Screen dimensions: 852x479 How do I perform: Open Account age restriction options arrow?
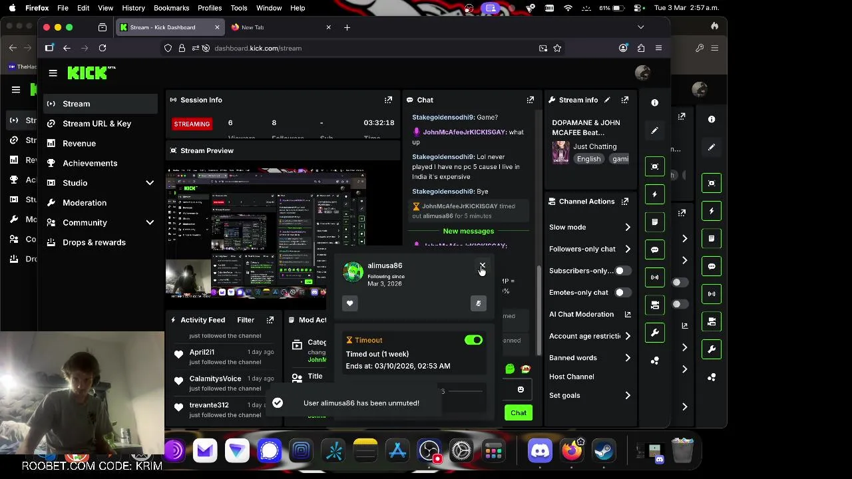click(x=627, y=336)
